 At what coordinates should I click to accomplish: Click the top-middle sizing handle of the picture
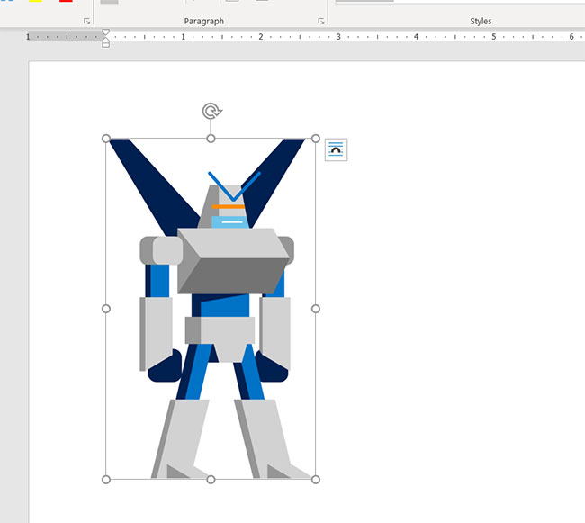coord(211,139)
